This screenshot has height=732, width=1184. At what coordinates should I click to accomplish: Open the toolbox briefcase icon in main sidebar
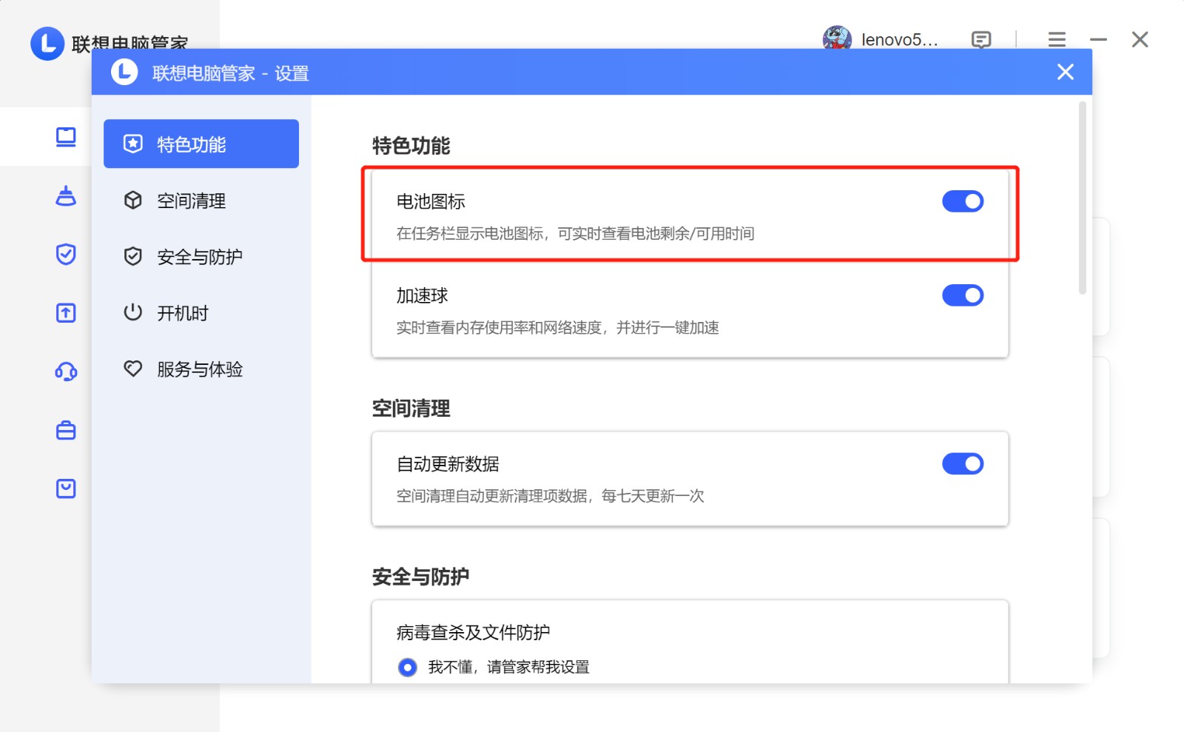click(x=66, y=430)
